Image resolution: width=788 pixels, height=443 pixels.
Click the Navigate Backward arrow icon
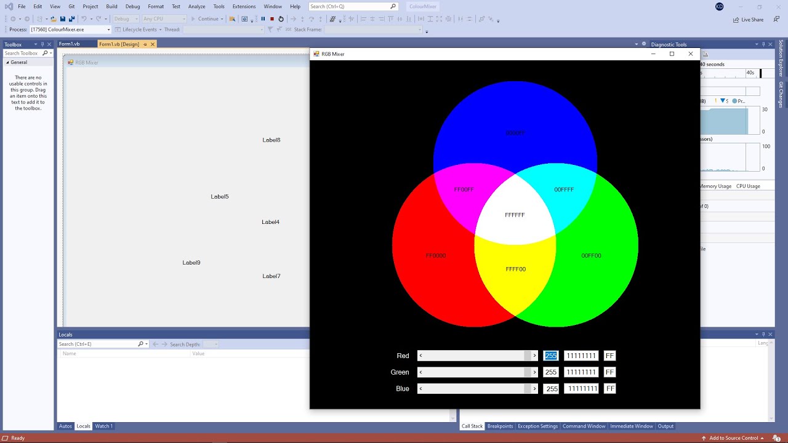[13, 19]
